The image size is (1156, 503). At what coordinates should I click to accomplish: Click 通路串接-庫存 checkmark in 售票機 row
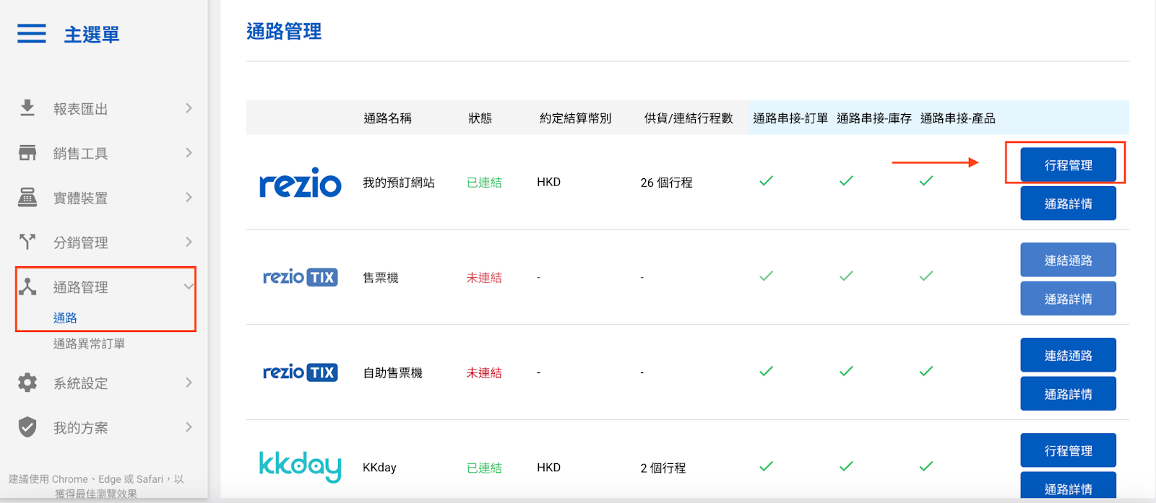[x=846, y=276]
